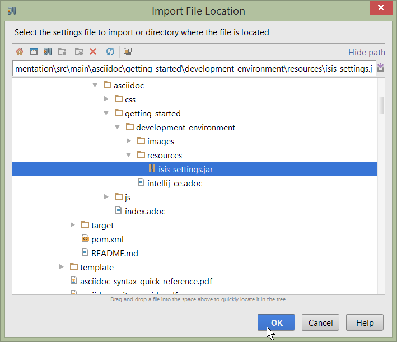The image size is (397, 342).
Task: Go to the Home directory icon
Action: pyautogui.click(x=20, y=51)
